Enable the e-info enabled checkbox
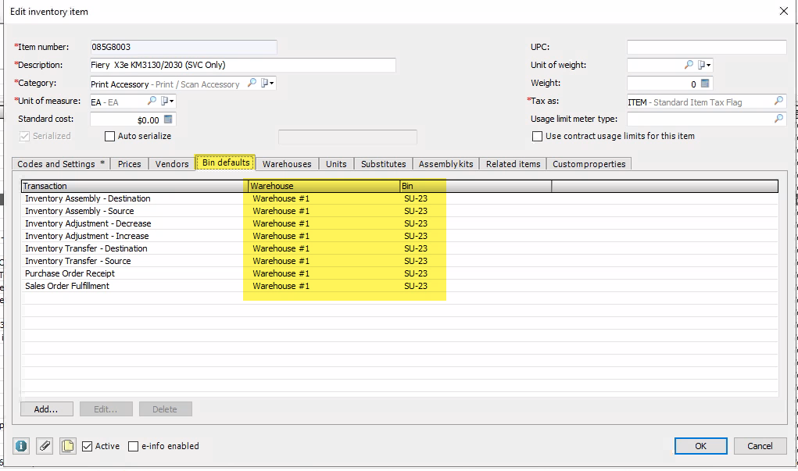 click(134, 446)
